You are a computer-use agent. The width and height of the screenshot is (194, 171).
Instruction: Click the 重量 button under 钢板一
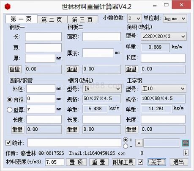coord(15,69)
